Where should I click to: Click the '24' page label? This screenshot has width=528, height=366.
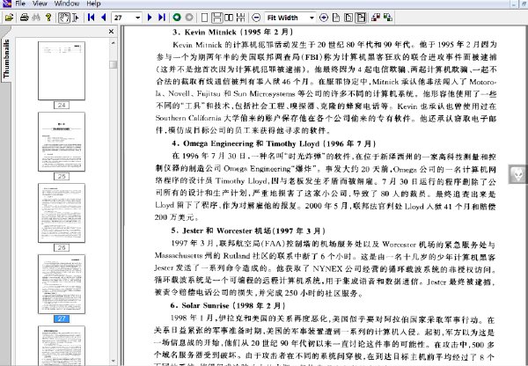click(62, 106)
